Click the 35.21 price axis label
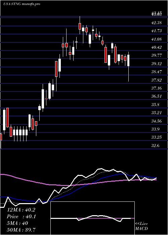 (x=157, y=112)
